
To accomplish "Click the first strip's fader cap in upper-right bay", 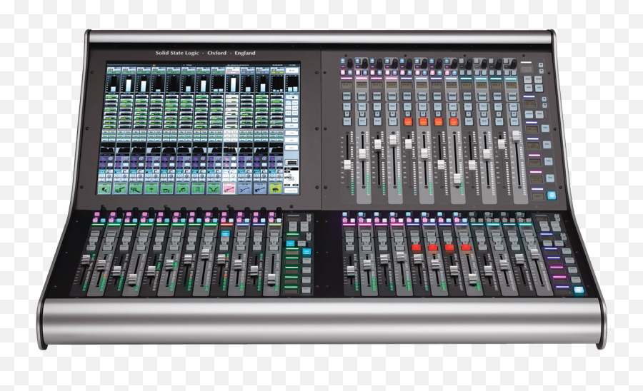I will tap(347, 165).
